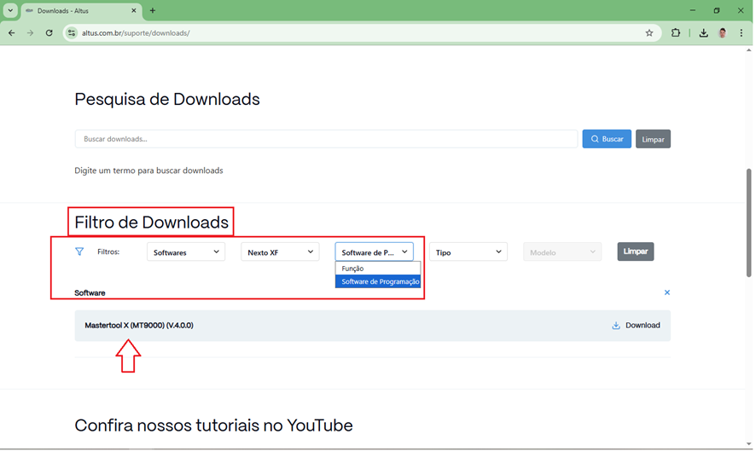Bookmark this page with the star icon
756x451 pixels.
pyautogui.click(x=649, y=33)
